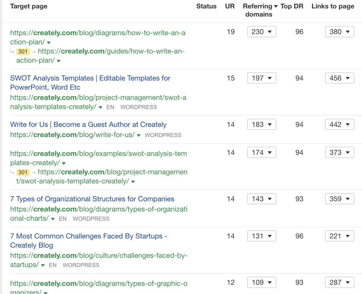Click the caret after challenges-faced-by-startups URL
Viewport: 362px width, 294px height.
(43, 265)
